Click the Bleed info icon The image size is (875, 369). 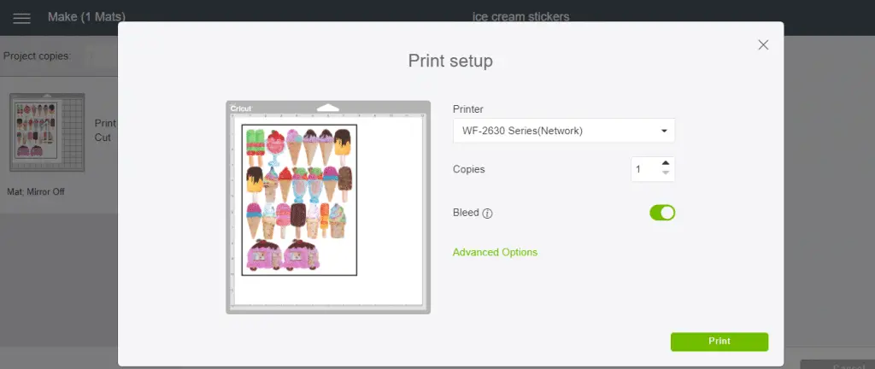pyautogui.click(x=487, y=214)
